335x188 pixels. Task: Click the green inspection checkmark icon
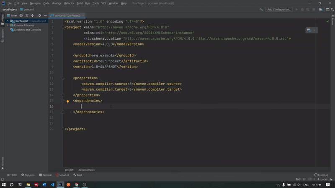[327, 21]
